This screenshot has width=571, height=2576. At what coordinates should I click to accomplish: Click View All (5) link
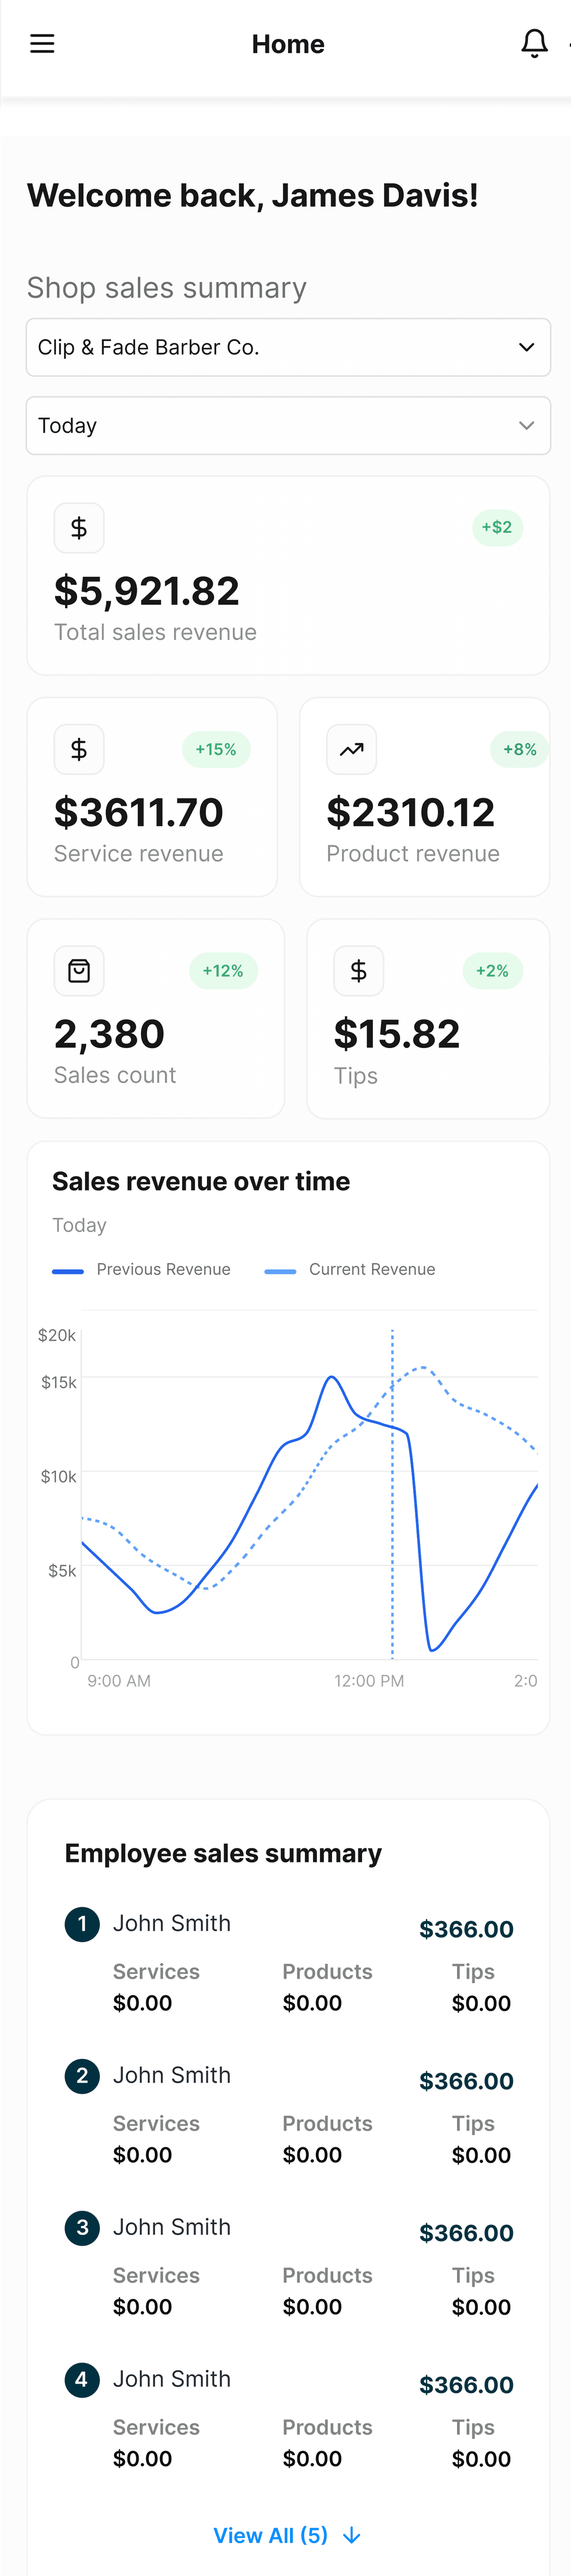tap(271, 2536)
